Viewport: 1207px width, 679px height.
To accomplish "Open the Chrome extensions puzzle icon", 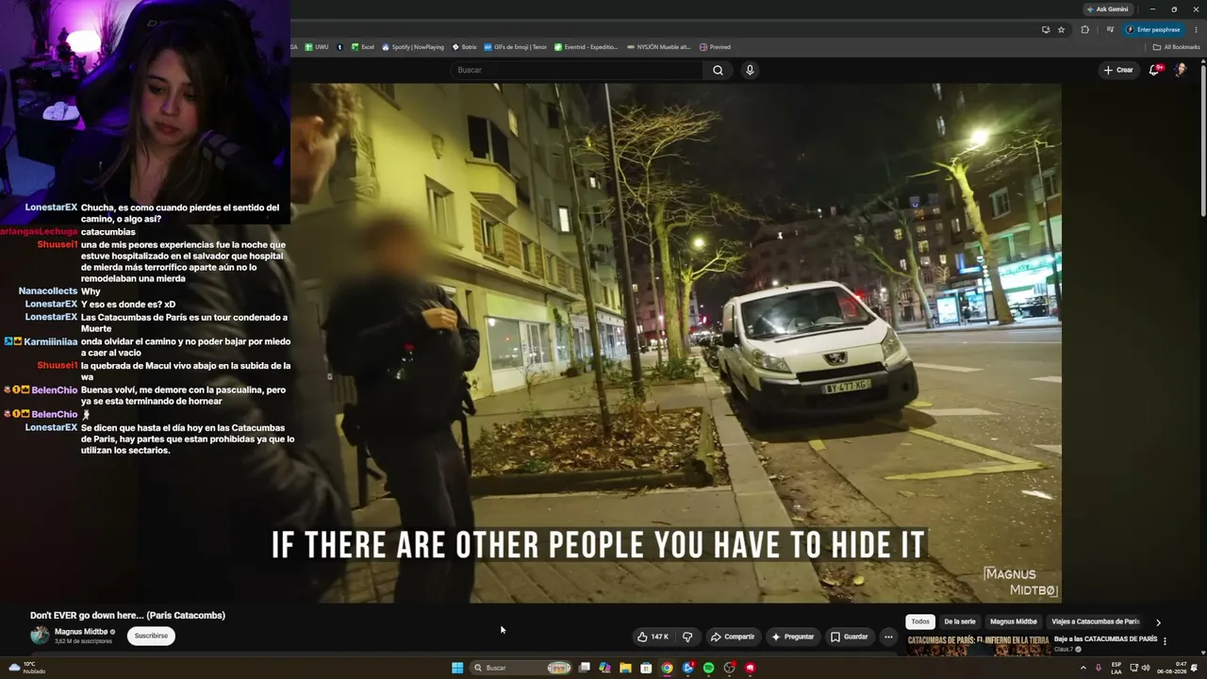I will tap(1084, 29).
